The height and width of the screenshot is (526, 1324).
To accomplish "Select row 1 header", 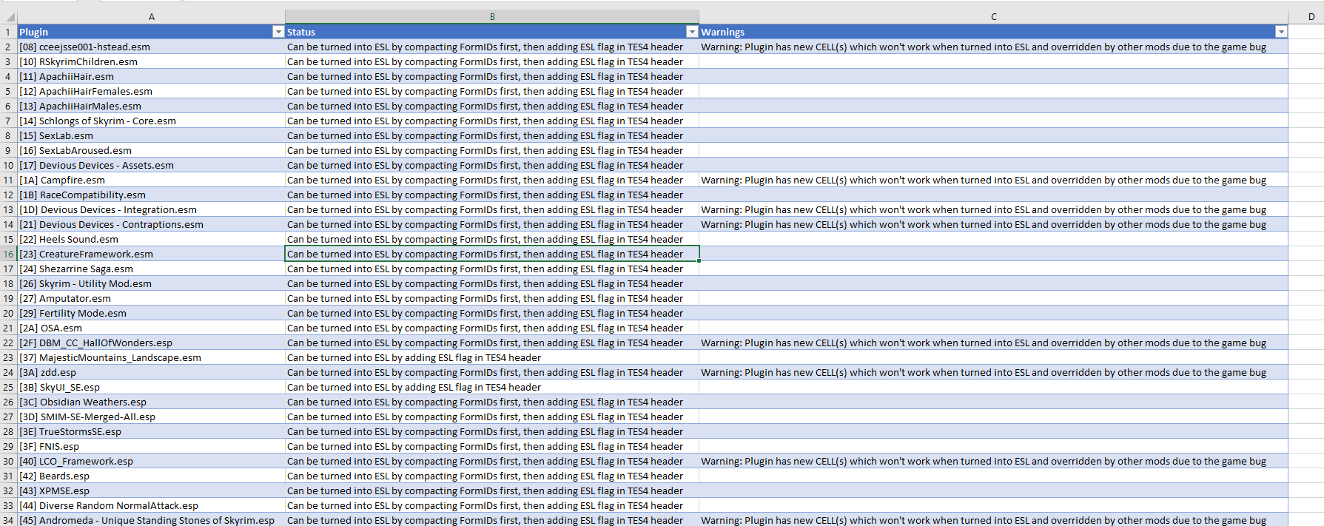I will [x=8, y=32].
